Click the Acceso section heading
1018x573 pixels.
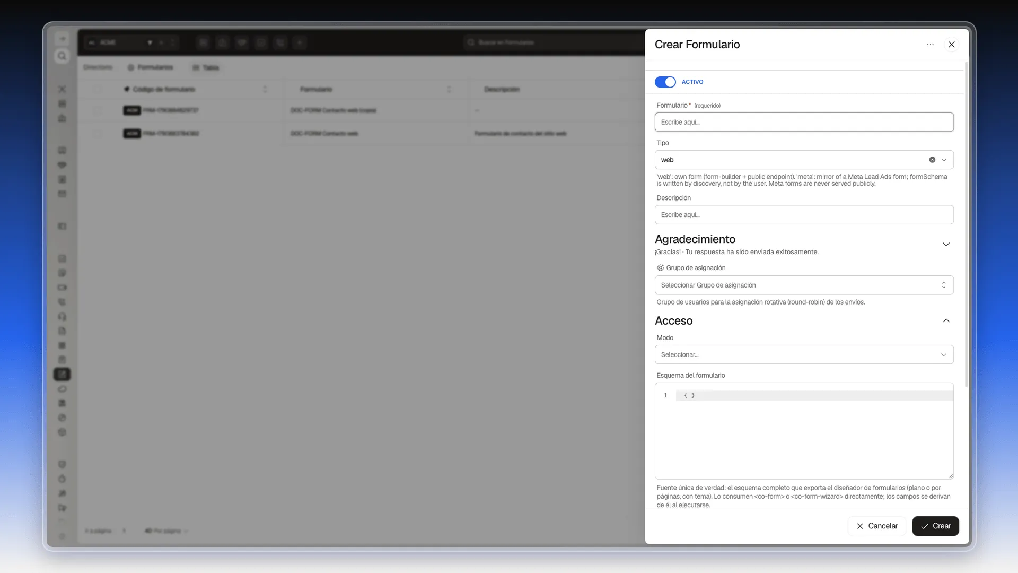[673, 321]
